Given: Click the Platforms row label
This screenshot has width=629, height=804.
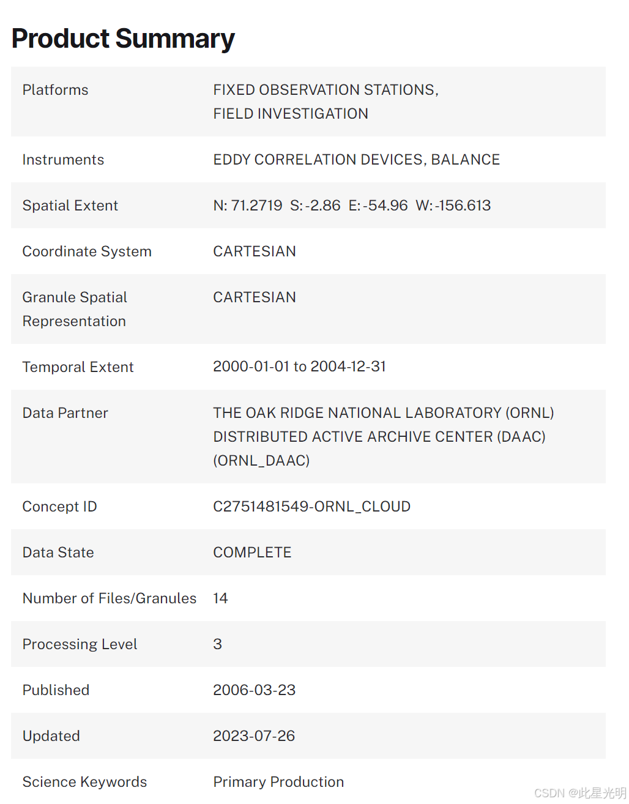Looking at the screenshot, I should pos(55,90).
